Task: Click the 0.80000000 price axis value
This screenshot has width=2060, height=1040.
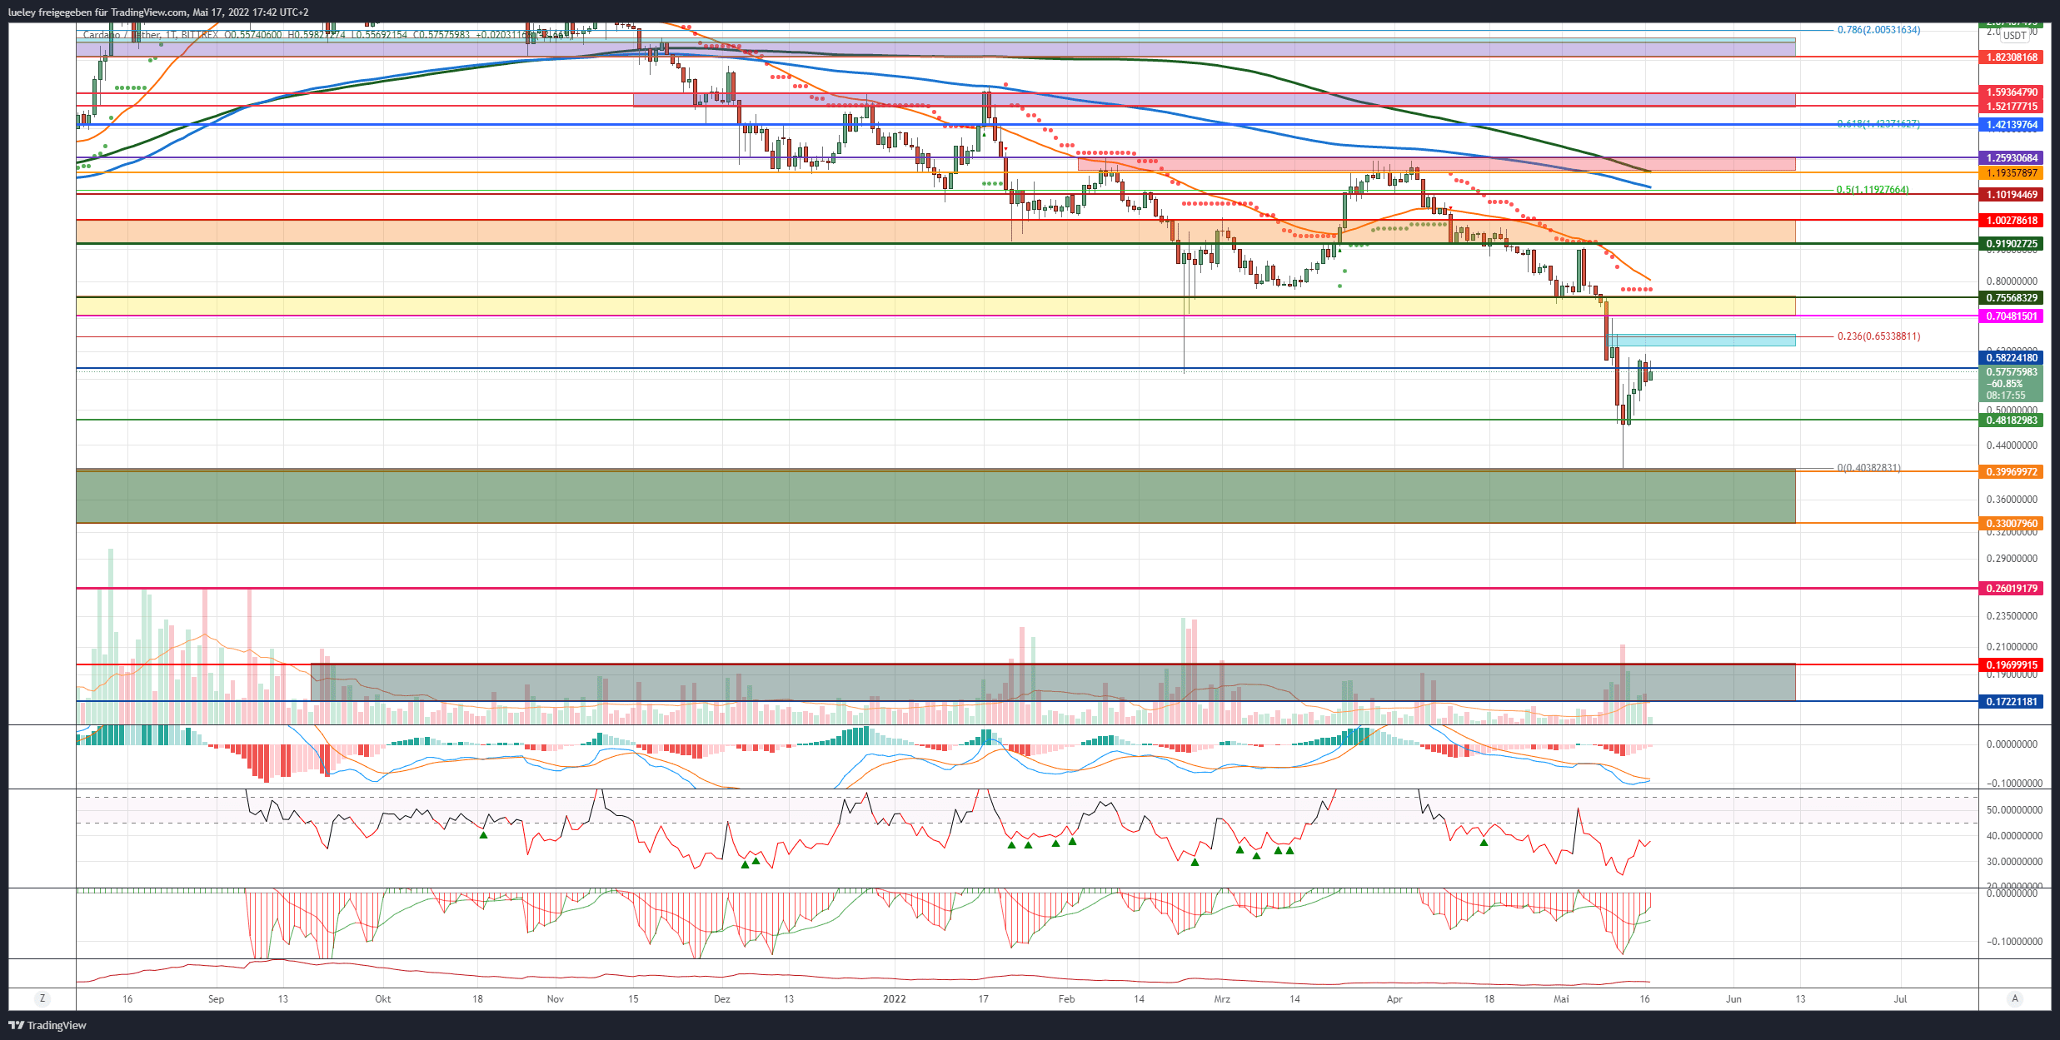Action: click(x=2012, y=281)
